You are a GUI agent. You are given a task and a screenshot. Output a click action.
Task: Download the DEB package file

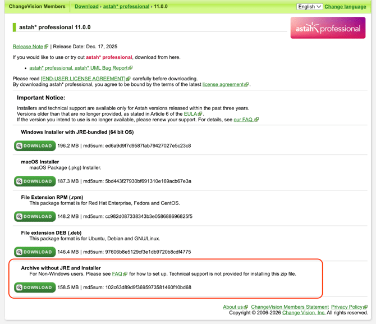(x=35, y=252)
